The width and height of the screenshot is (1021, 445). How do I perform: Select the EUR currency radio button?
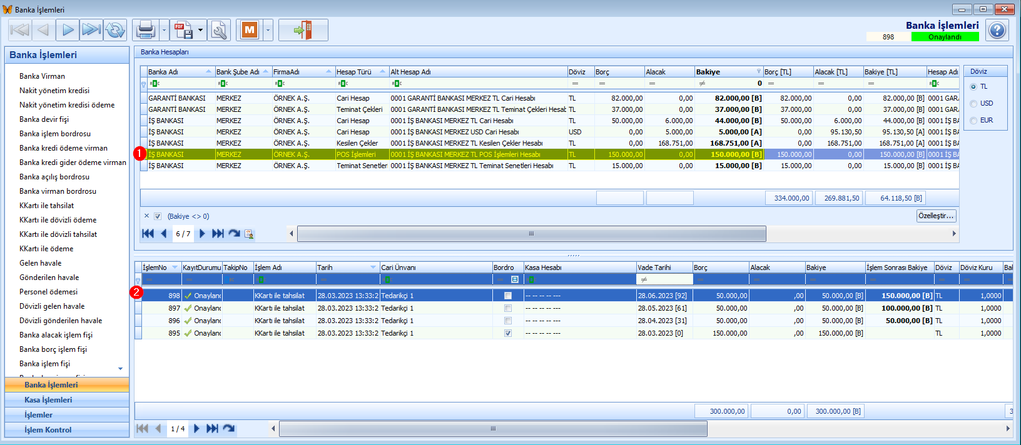(973, 121)
